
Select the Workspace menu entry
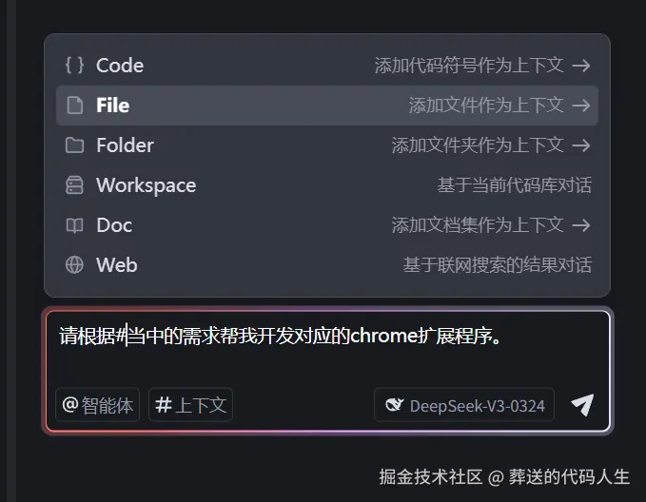[x=146, y=185]
